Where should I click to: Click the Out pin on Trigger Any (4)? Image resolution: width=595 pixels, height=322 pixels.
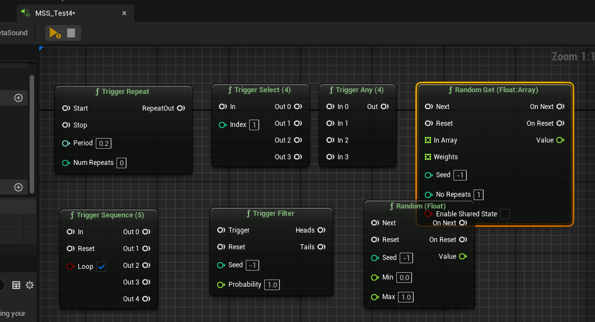(x=385, y=107)
